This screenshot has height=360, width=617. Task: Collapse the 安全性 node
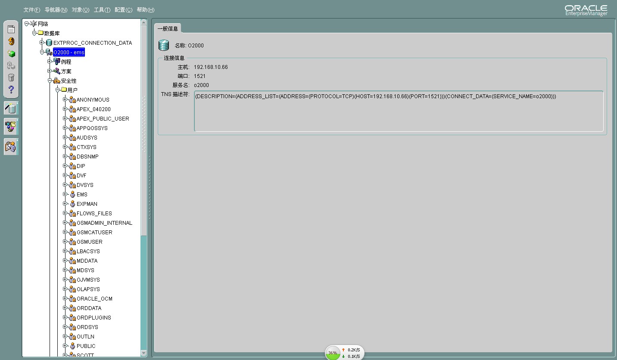pyautogui.click(x=50, y=81)
